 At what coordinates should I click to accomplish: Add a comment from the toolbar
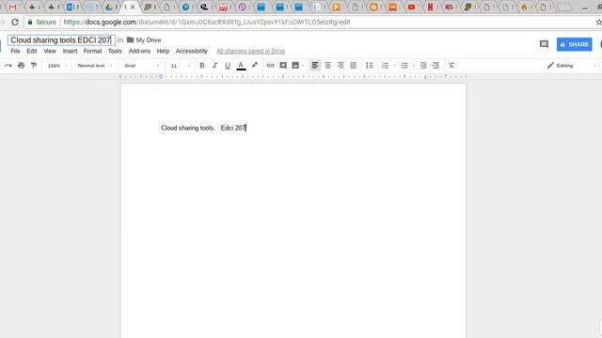point(283,66)
